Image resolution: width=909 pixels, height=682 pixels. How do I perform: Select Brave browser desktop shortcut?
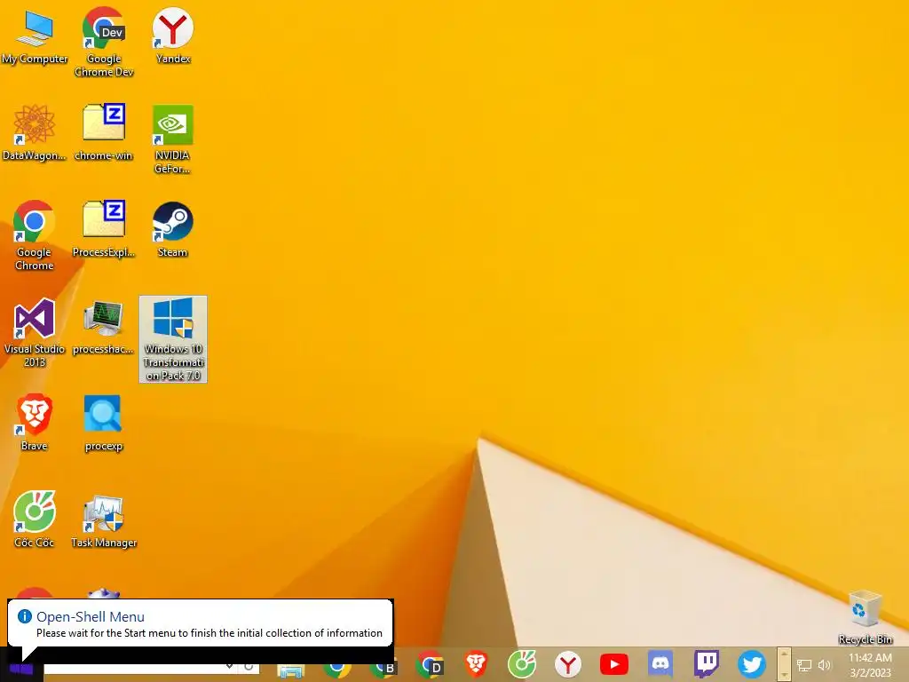(35, 422)
